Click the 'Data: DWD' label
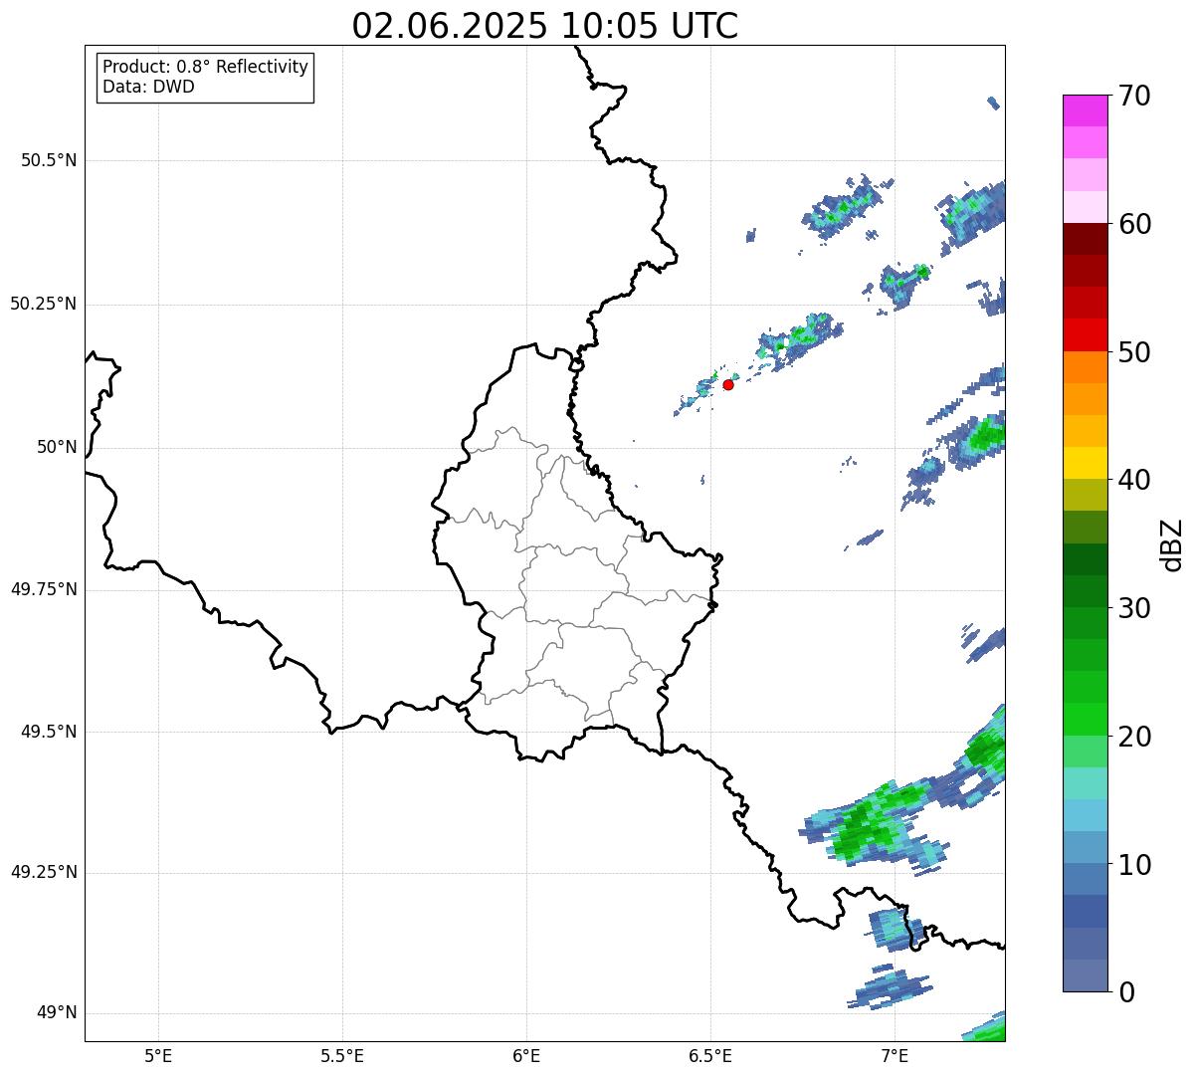 (x=148, y=87)
